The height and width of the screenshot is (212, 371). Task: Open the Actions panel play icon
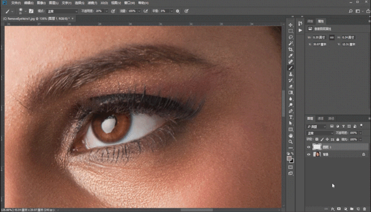[x=300, y=30]
